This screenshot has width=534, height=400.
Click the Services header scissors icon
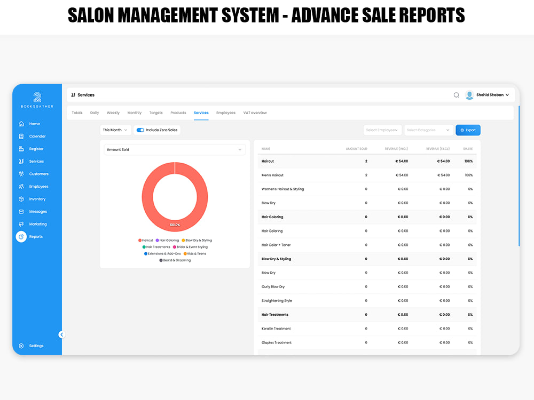pos(73,95)
